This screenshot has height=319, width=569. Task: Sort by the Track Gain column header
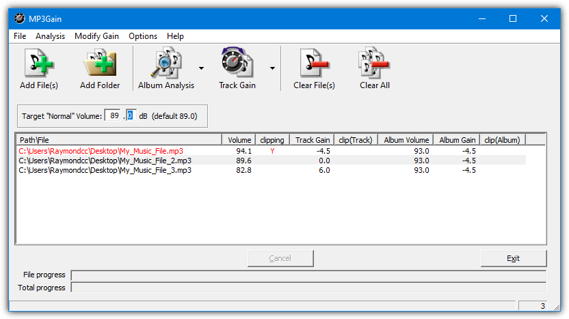click(312, 140)
